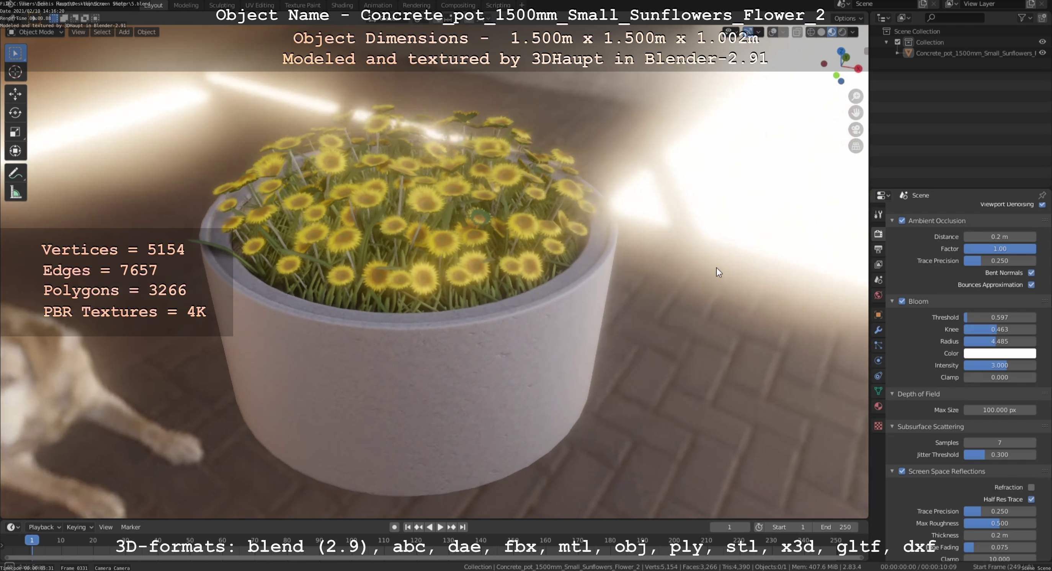Open the Object Mode dropdown

click(35, 32)
